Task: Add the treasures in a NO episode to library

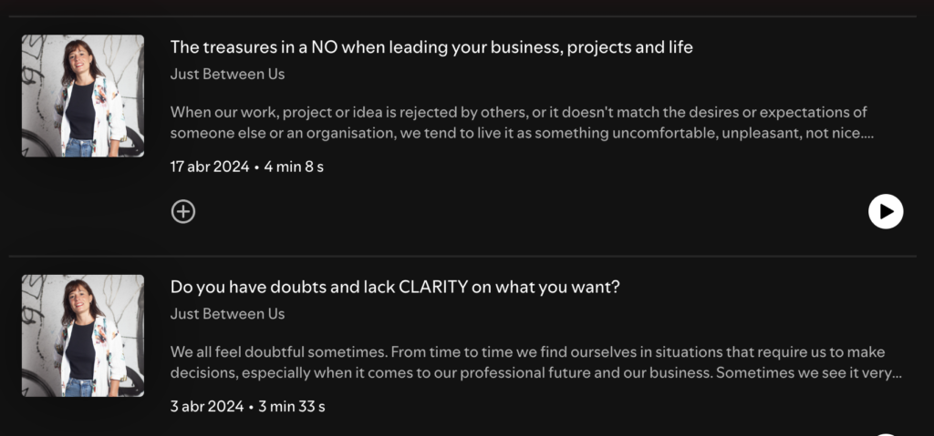Action: 183,211
